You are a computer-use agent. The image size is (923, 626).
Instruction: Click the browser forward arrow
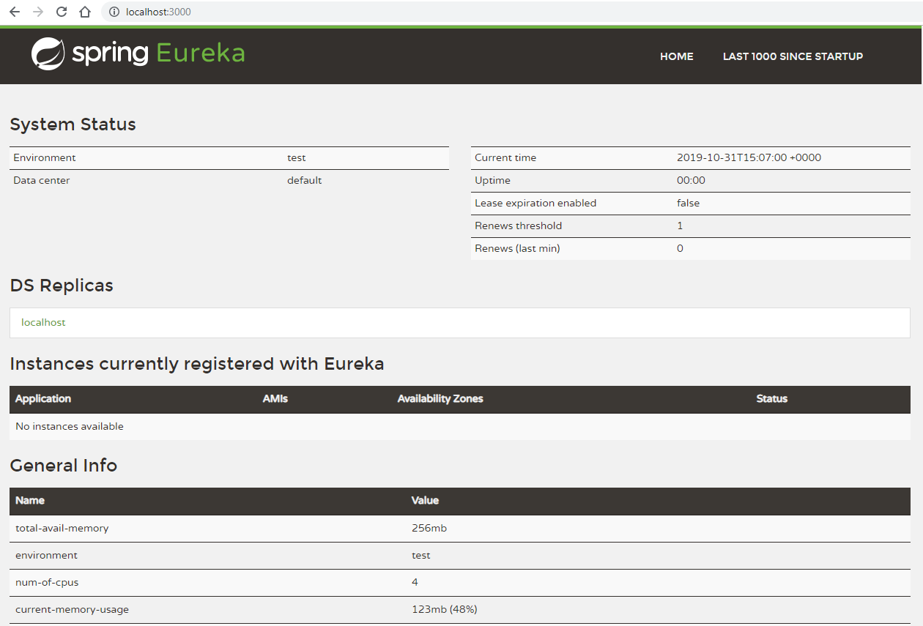click(x=37, y=12)
